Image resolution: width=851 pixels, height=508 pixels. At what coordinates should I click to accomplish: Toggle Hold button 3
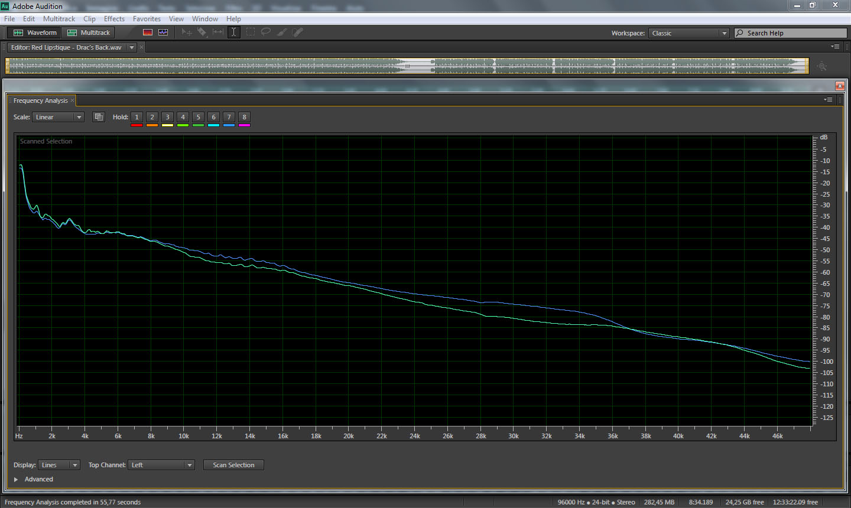pos(167,117)
